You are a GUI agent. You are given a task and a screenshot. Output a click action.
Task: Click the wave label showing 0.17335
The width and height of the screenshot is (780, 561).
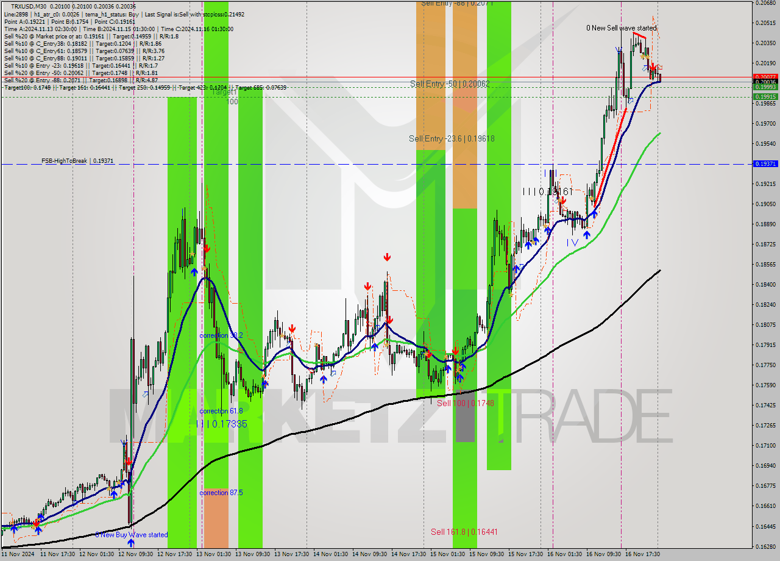[x=222, y=424]
